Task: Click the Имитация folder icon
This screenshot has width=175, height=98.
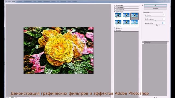Action: pos(117,5)
